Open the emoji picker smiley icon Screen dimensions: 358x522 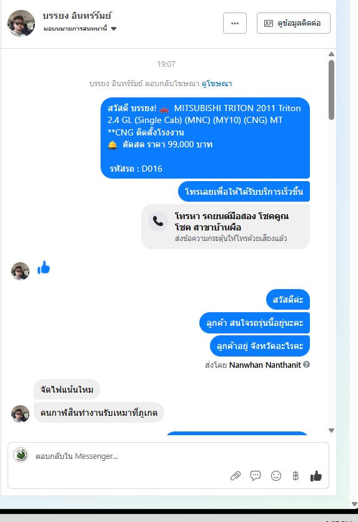pos(276,476)
